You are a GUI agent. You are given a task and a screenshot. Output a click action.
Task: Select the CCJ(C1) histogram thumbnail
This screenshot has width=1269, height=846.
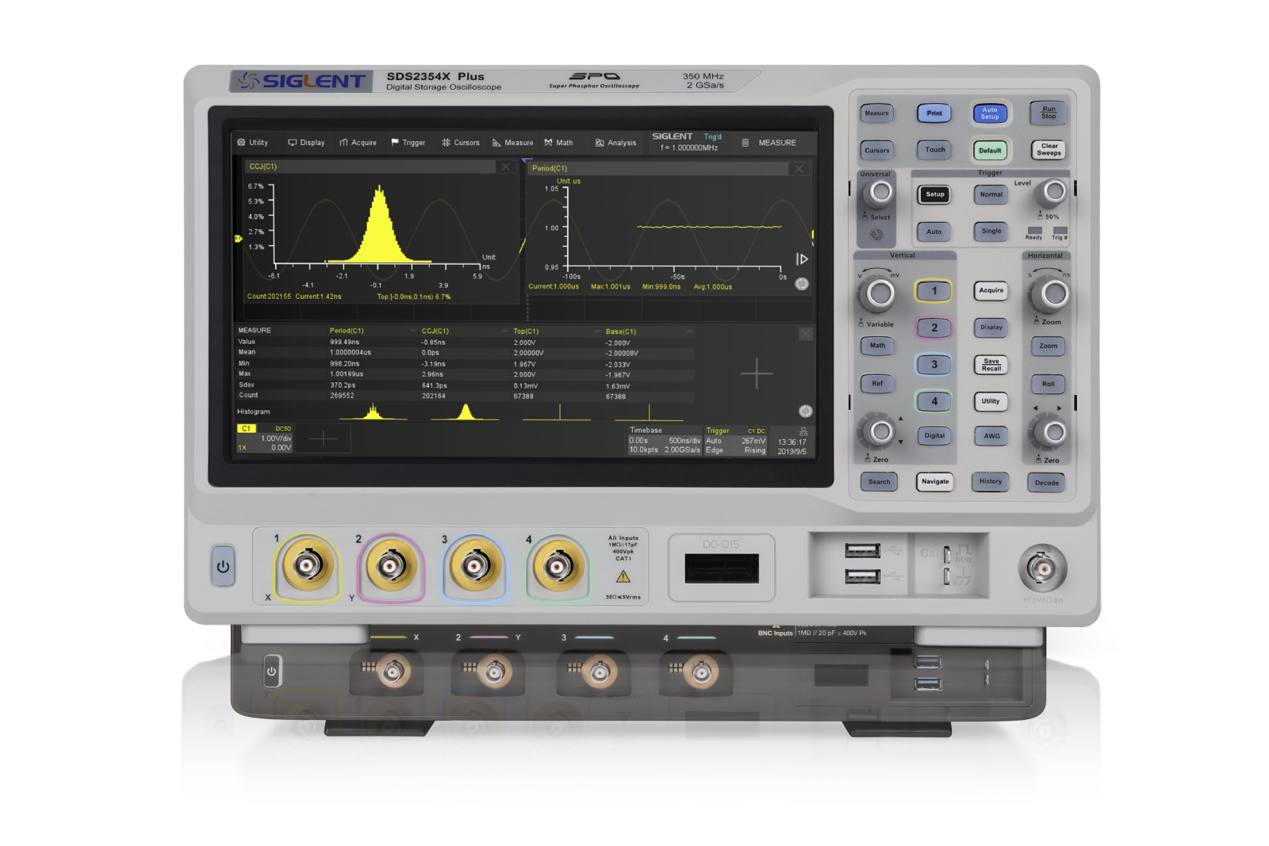coord(466,412)
